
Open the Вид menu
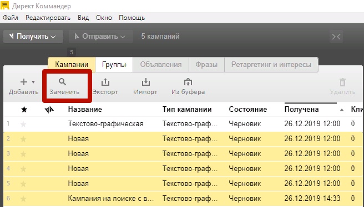coord(83,18)
